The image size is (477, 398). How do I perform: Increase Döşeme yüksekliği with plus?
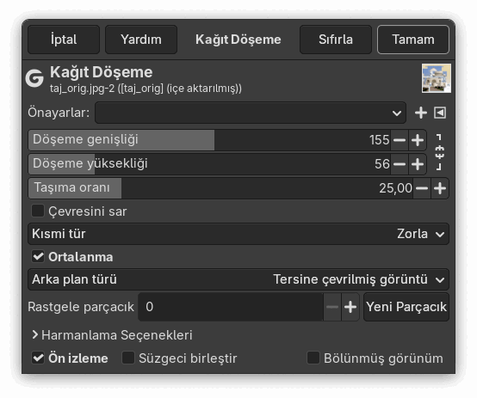click(418, 164)
